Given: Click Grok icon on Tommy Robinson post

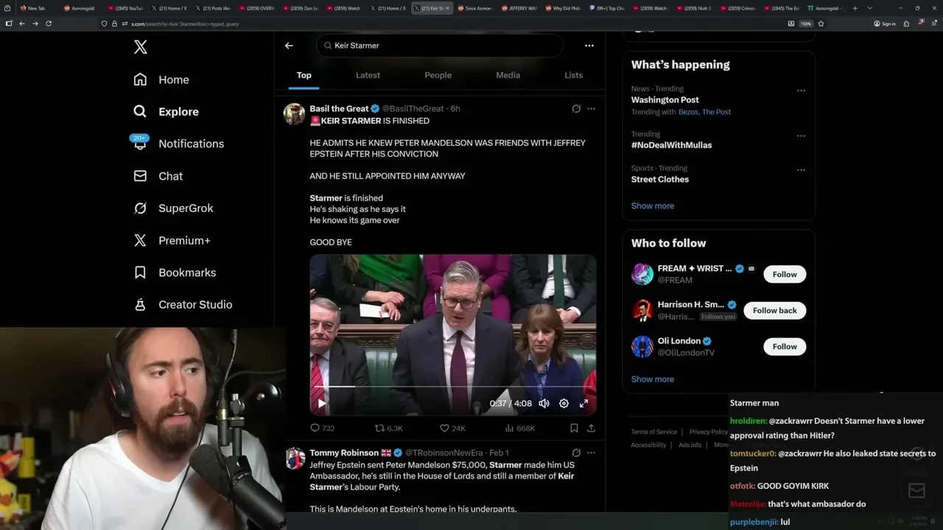Looking at the screenshot, I should 576,453.
